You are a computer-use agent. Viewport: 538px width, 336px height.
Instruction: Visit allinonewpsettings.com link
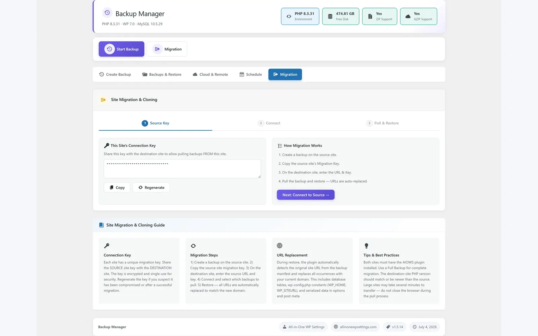pos(355,327)
